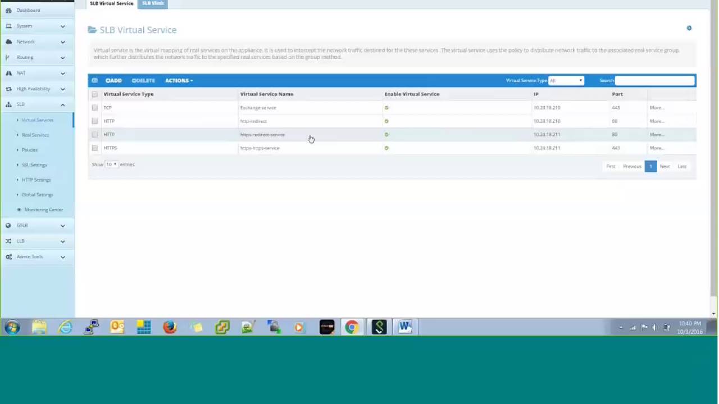Expand the System menu in sidebar
This screenshot has height=404, width=719.
pos(37,26)
